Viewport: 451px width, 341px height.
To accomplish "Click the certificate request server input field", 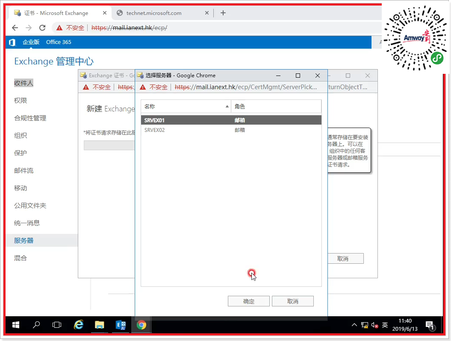I will click(109, 145).
